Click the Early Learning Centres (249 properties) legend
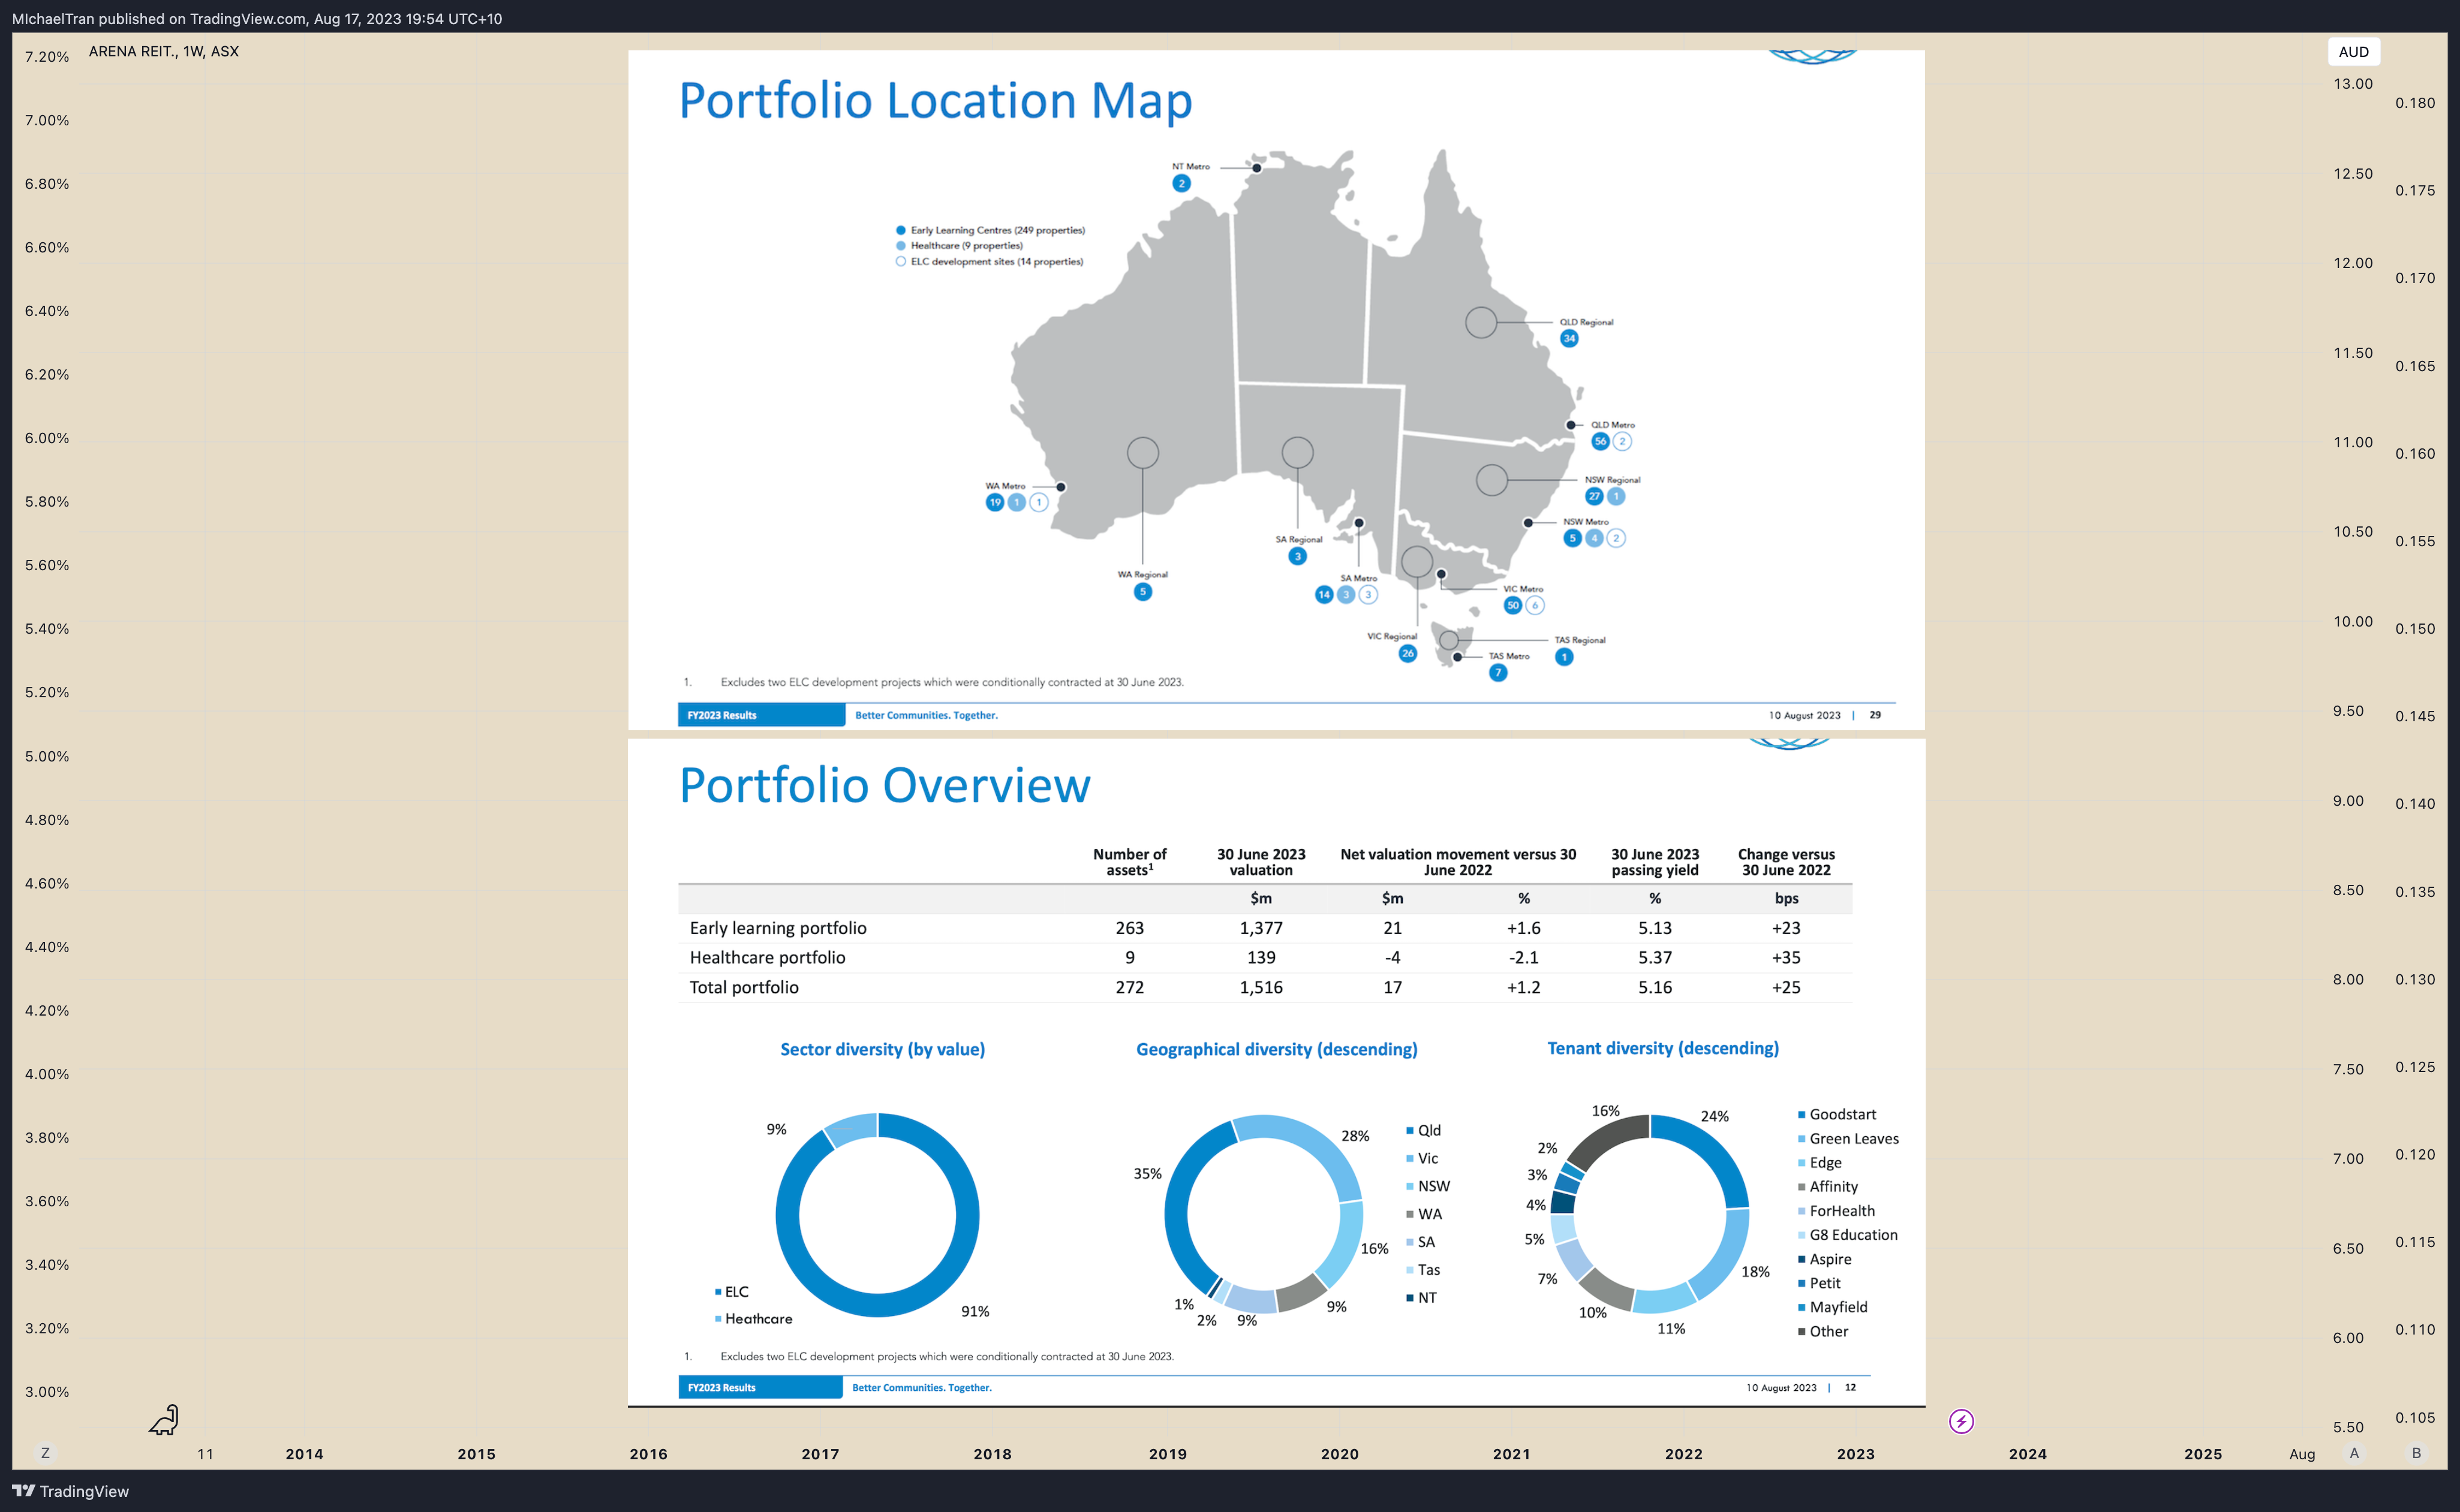Screen dimensions: 2460x1512 click(x=990, y=230)
